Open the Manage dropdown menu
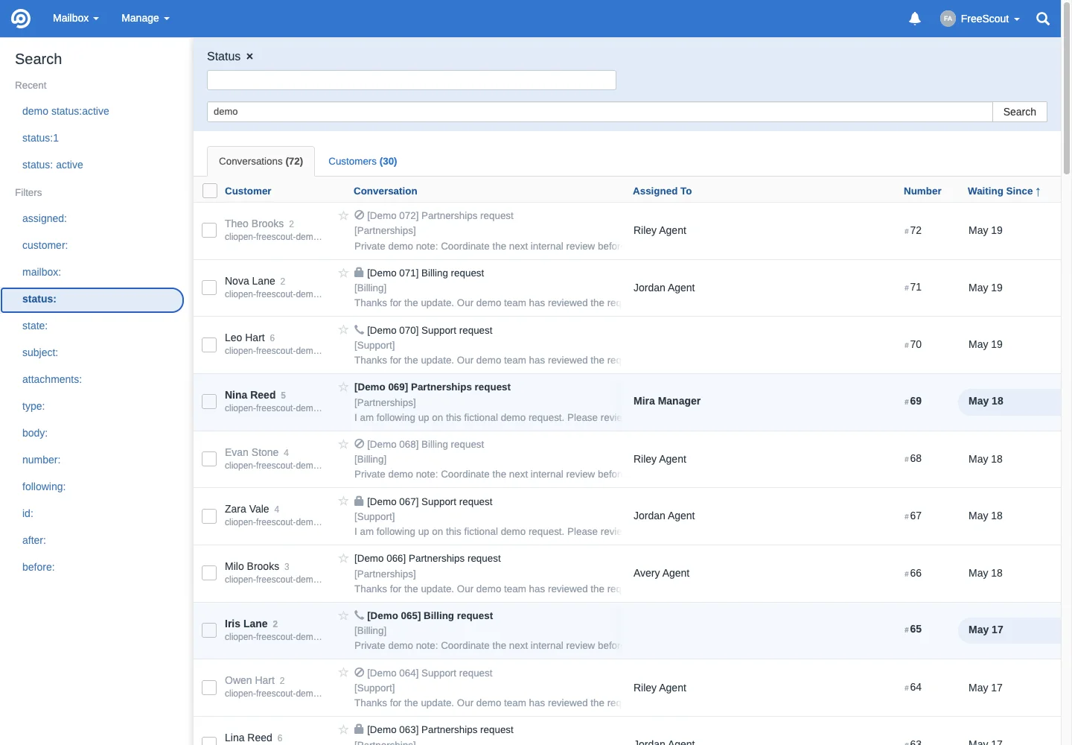Viewport: 1072px width, 745px height. pyautogui.click(x=145, y=18)
